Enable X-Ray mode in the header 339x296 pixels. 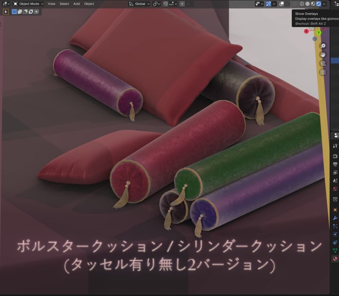294,4
